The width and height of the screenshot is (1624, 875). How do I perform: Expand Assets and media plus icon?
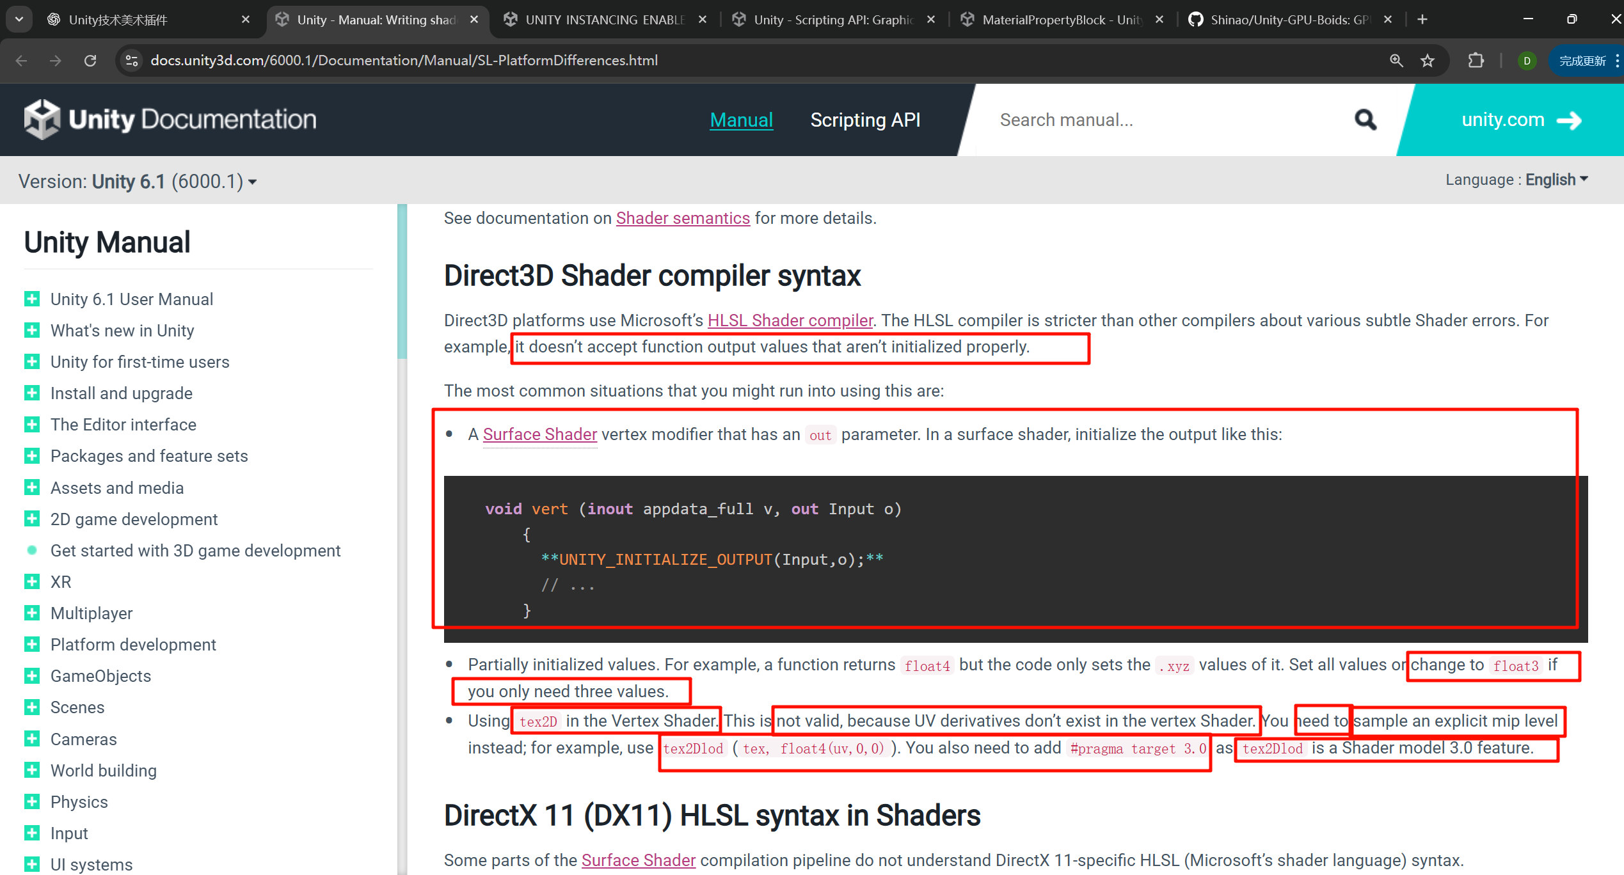click(x=32, y=487)
